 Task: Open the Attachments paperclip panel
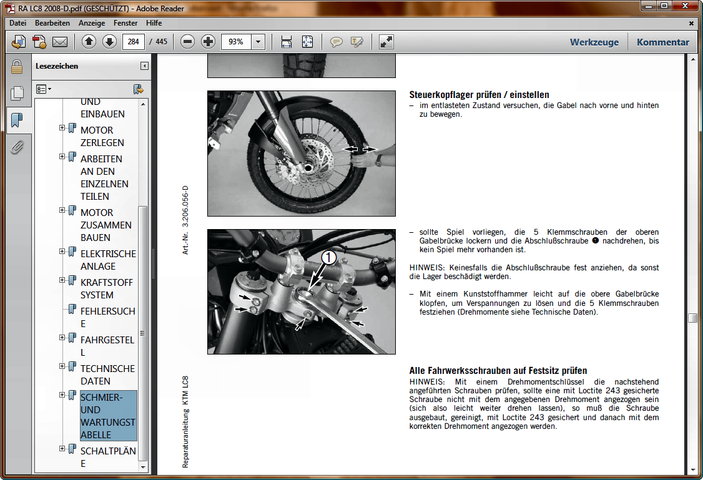(17, 147)
